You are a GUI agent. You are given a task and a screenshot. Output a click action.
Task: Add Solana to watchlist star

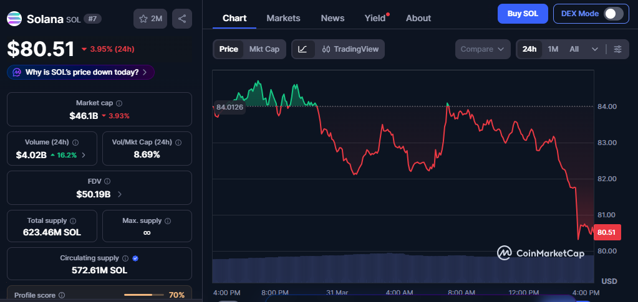pos(150,19)
